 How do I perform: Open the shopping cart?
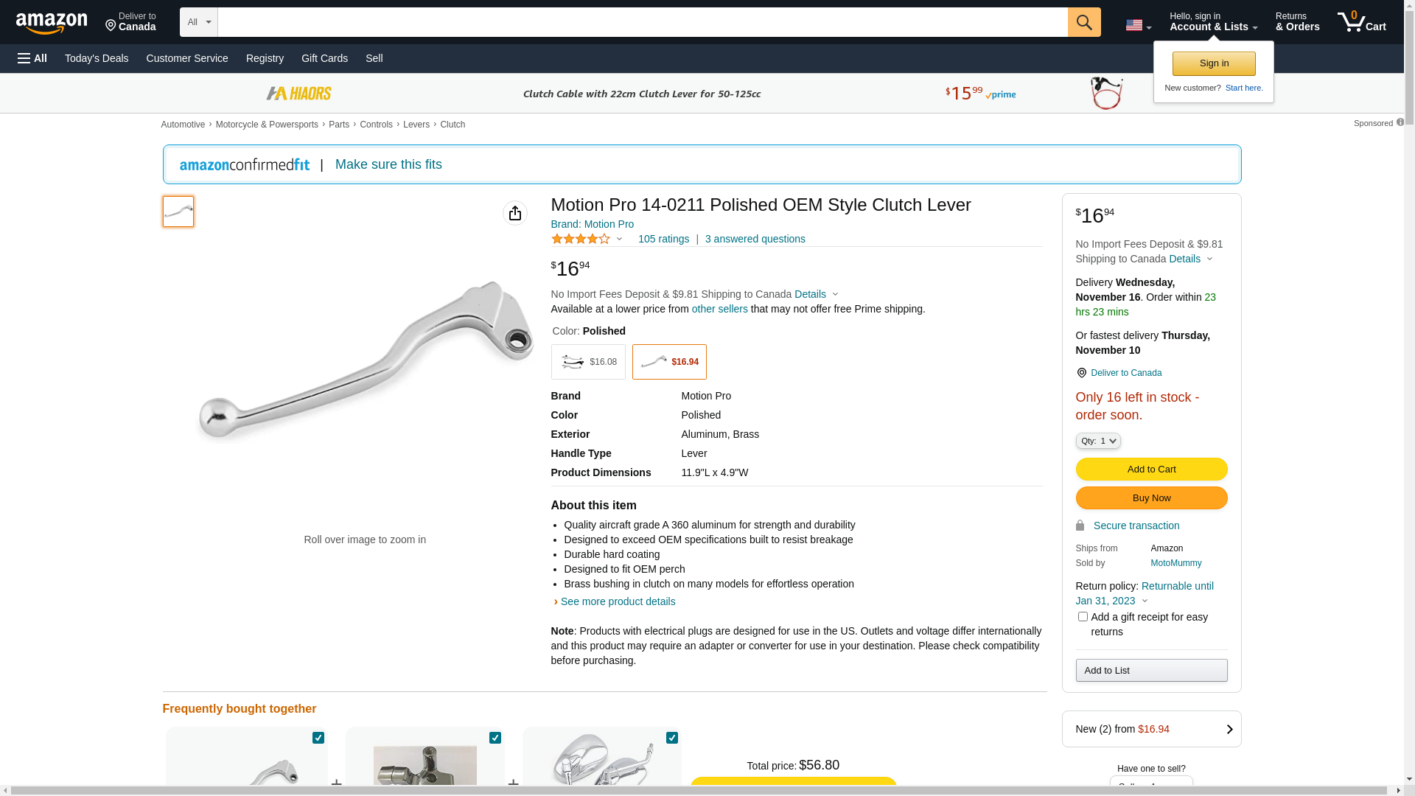point(1361,22)
